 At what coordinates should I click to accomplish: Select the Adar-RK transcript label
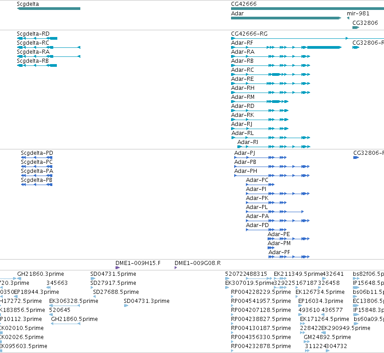(x=242, y=115)
